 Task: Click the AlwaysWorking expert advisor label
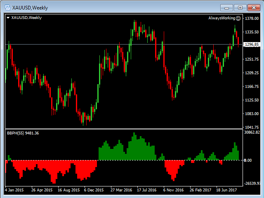click(222, 18)
